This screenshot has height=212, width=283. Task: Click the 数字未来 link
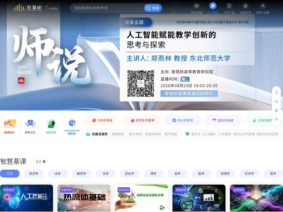pyautogui.click(x=135, y=134)
